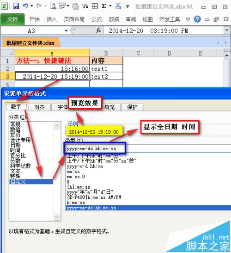The width and height of the screenshot is (231, 253).
Task: Click category list scroll down arrow
Action: [x=57, y=216]
